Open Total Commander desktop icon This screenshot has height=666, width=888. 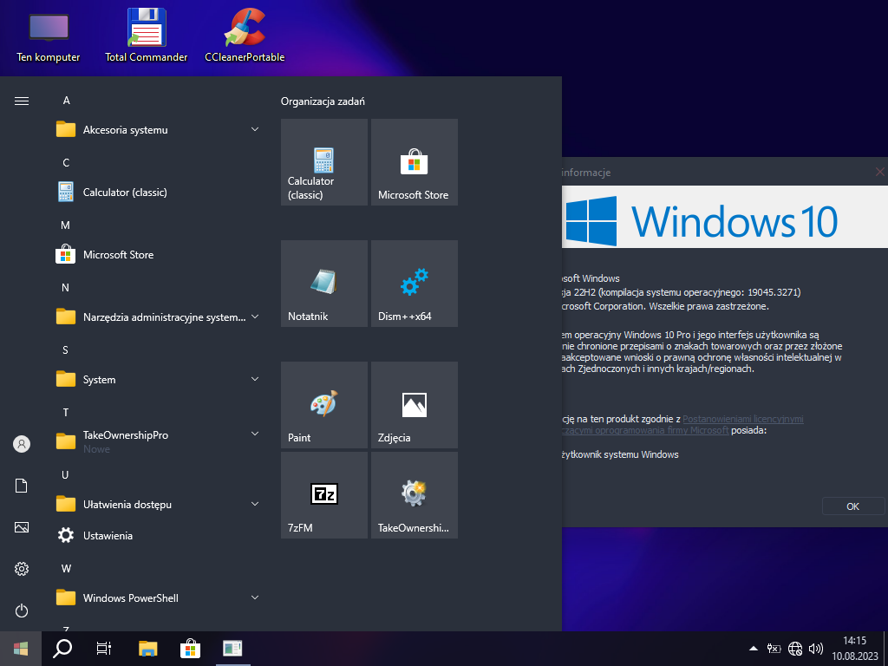tap(146, 36)
